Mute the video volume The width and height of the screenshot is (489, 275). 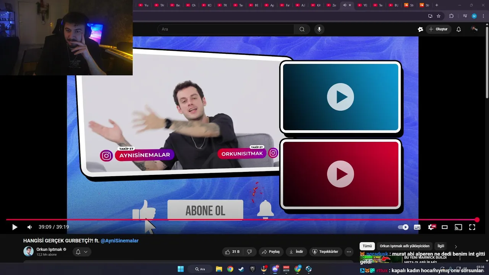tap(29, 227)
